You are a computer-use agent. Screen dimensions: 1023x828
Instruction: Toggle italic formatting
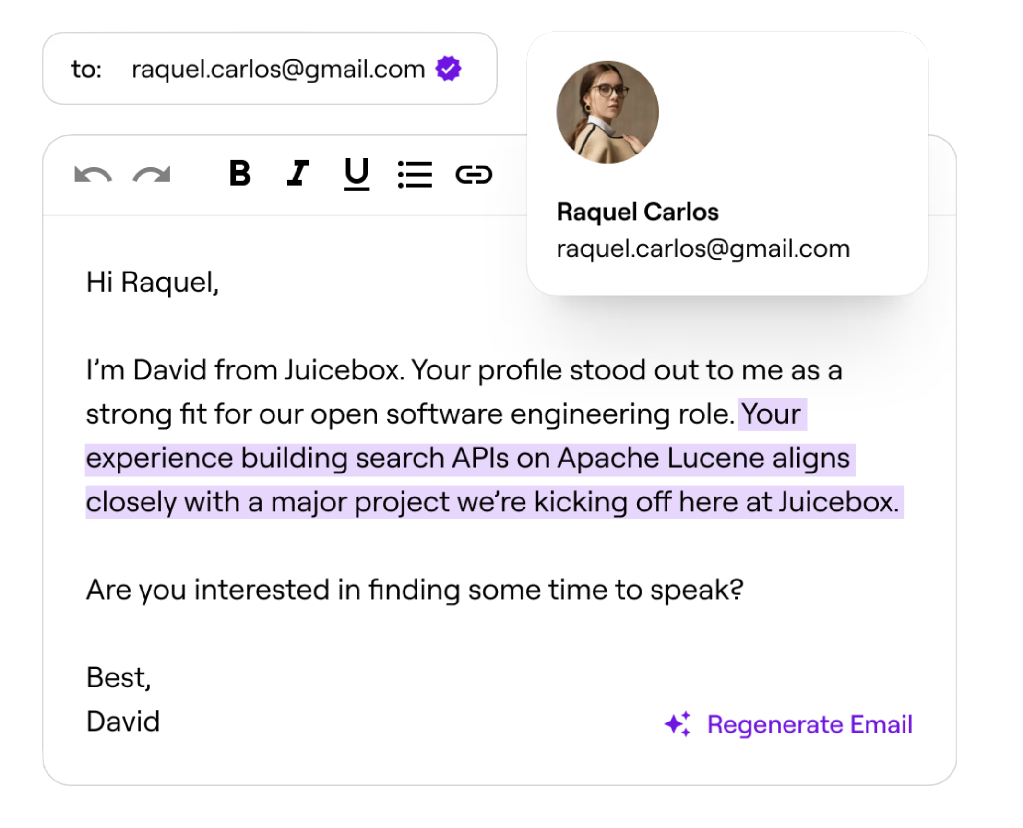298,173
